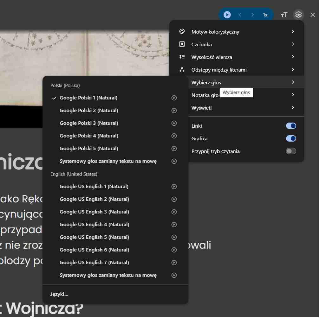
Task: Preview Google US English 3 voice sample
Action: click(x=174, y=212)
